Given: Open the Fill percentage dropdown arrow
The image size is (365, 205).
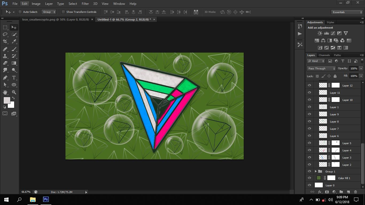Looking at the screenshot, I should (361, 76).
